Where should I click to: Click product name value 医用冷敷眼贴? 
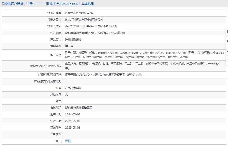(x=73, y=40)
